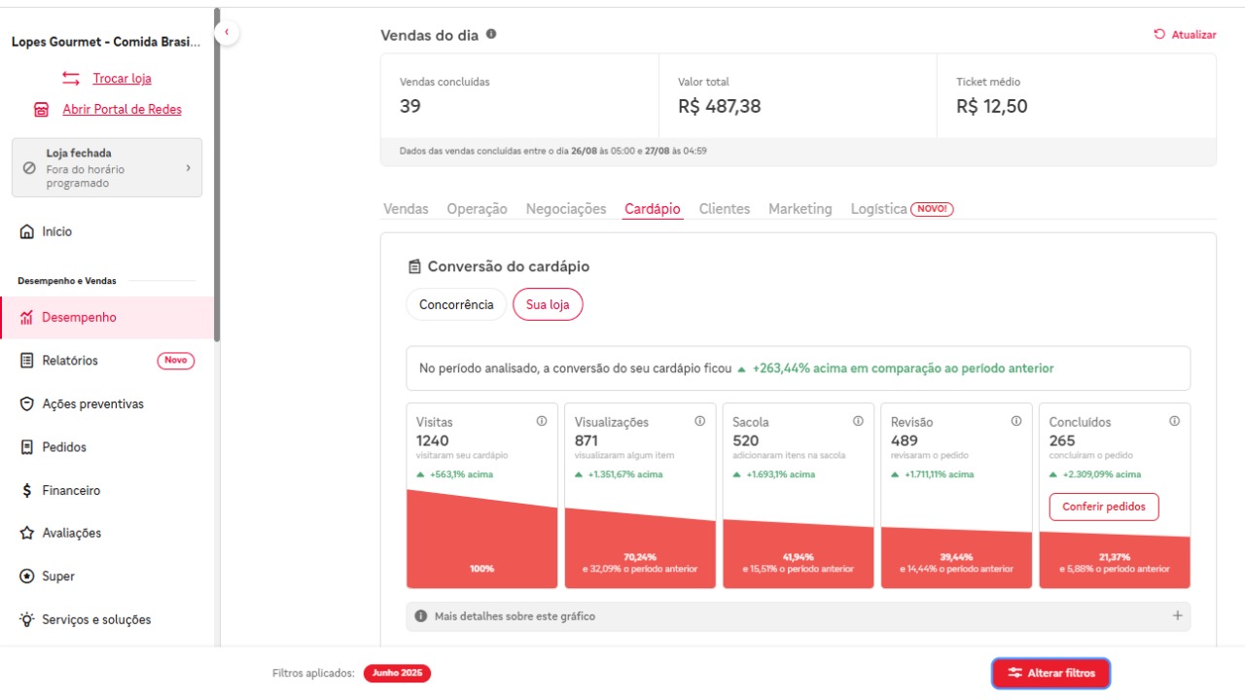The image size is (1245, 700).
Task: Click the Trocar loja link
Action: click(x=122, y=78)
